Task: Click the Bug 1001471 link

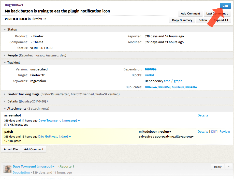Action: (x=14, y=5)
